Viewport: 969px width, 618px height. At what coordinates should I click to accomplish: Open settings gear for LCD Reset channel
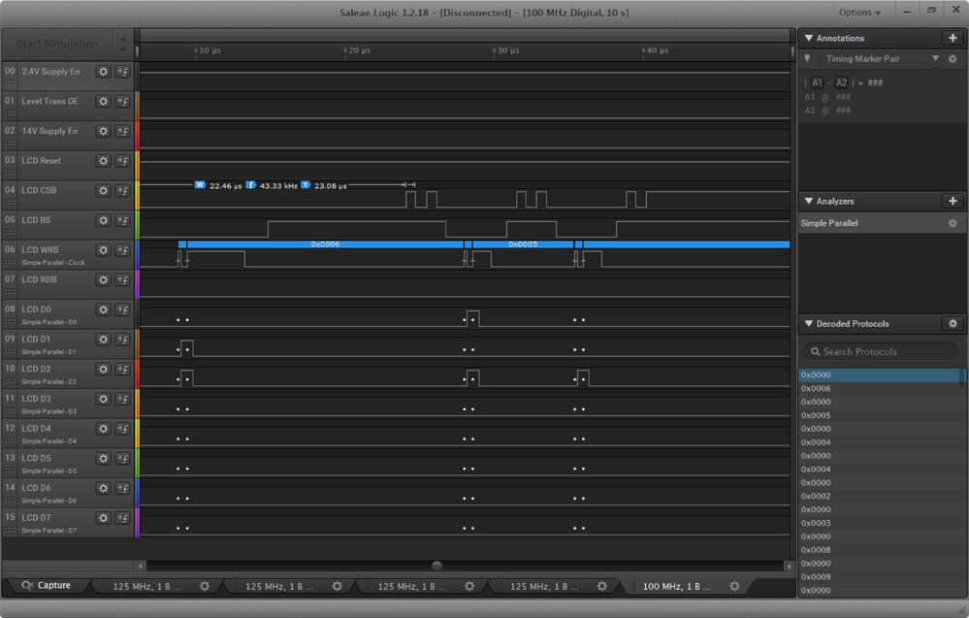(x=103, y=161)
